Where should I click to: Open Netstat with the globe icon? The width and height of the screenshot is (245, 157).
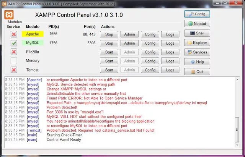coord(197,24)
